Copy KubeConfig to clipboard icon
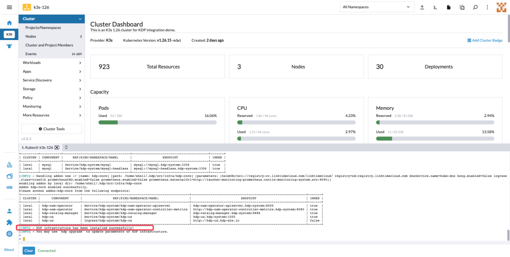The image size is (510, 257). coord(461,7)
